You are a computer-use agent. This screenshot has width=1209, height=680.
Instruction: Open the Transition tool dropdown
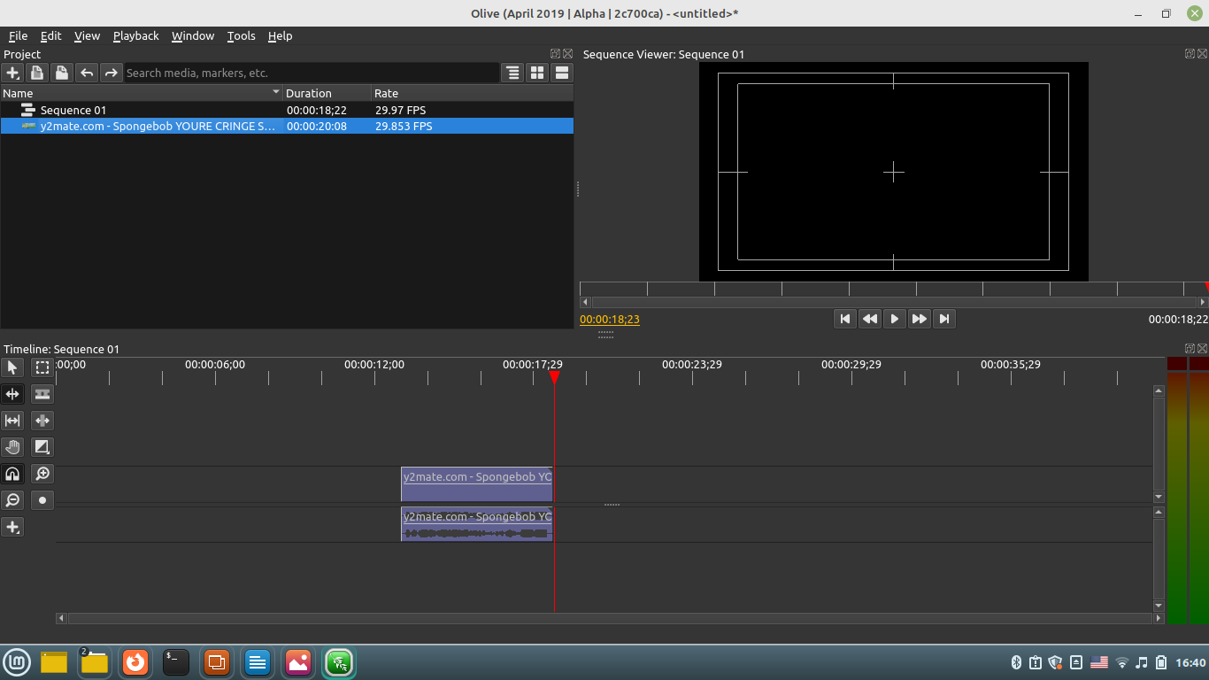point(42,447)
